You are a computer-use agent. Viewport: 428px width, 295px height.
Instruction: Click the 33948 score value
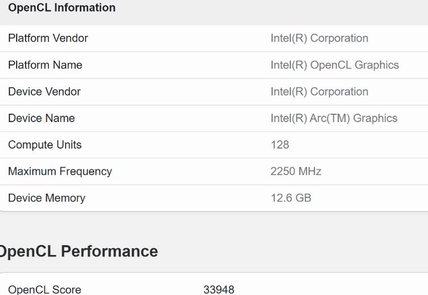tap(219, 289)
